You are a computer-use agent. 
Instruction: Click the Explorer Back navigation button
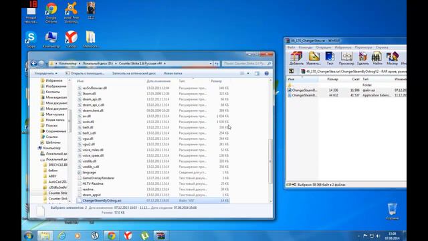33,64
